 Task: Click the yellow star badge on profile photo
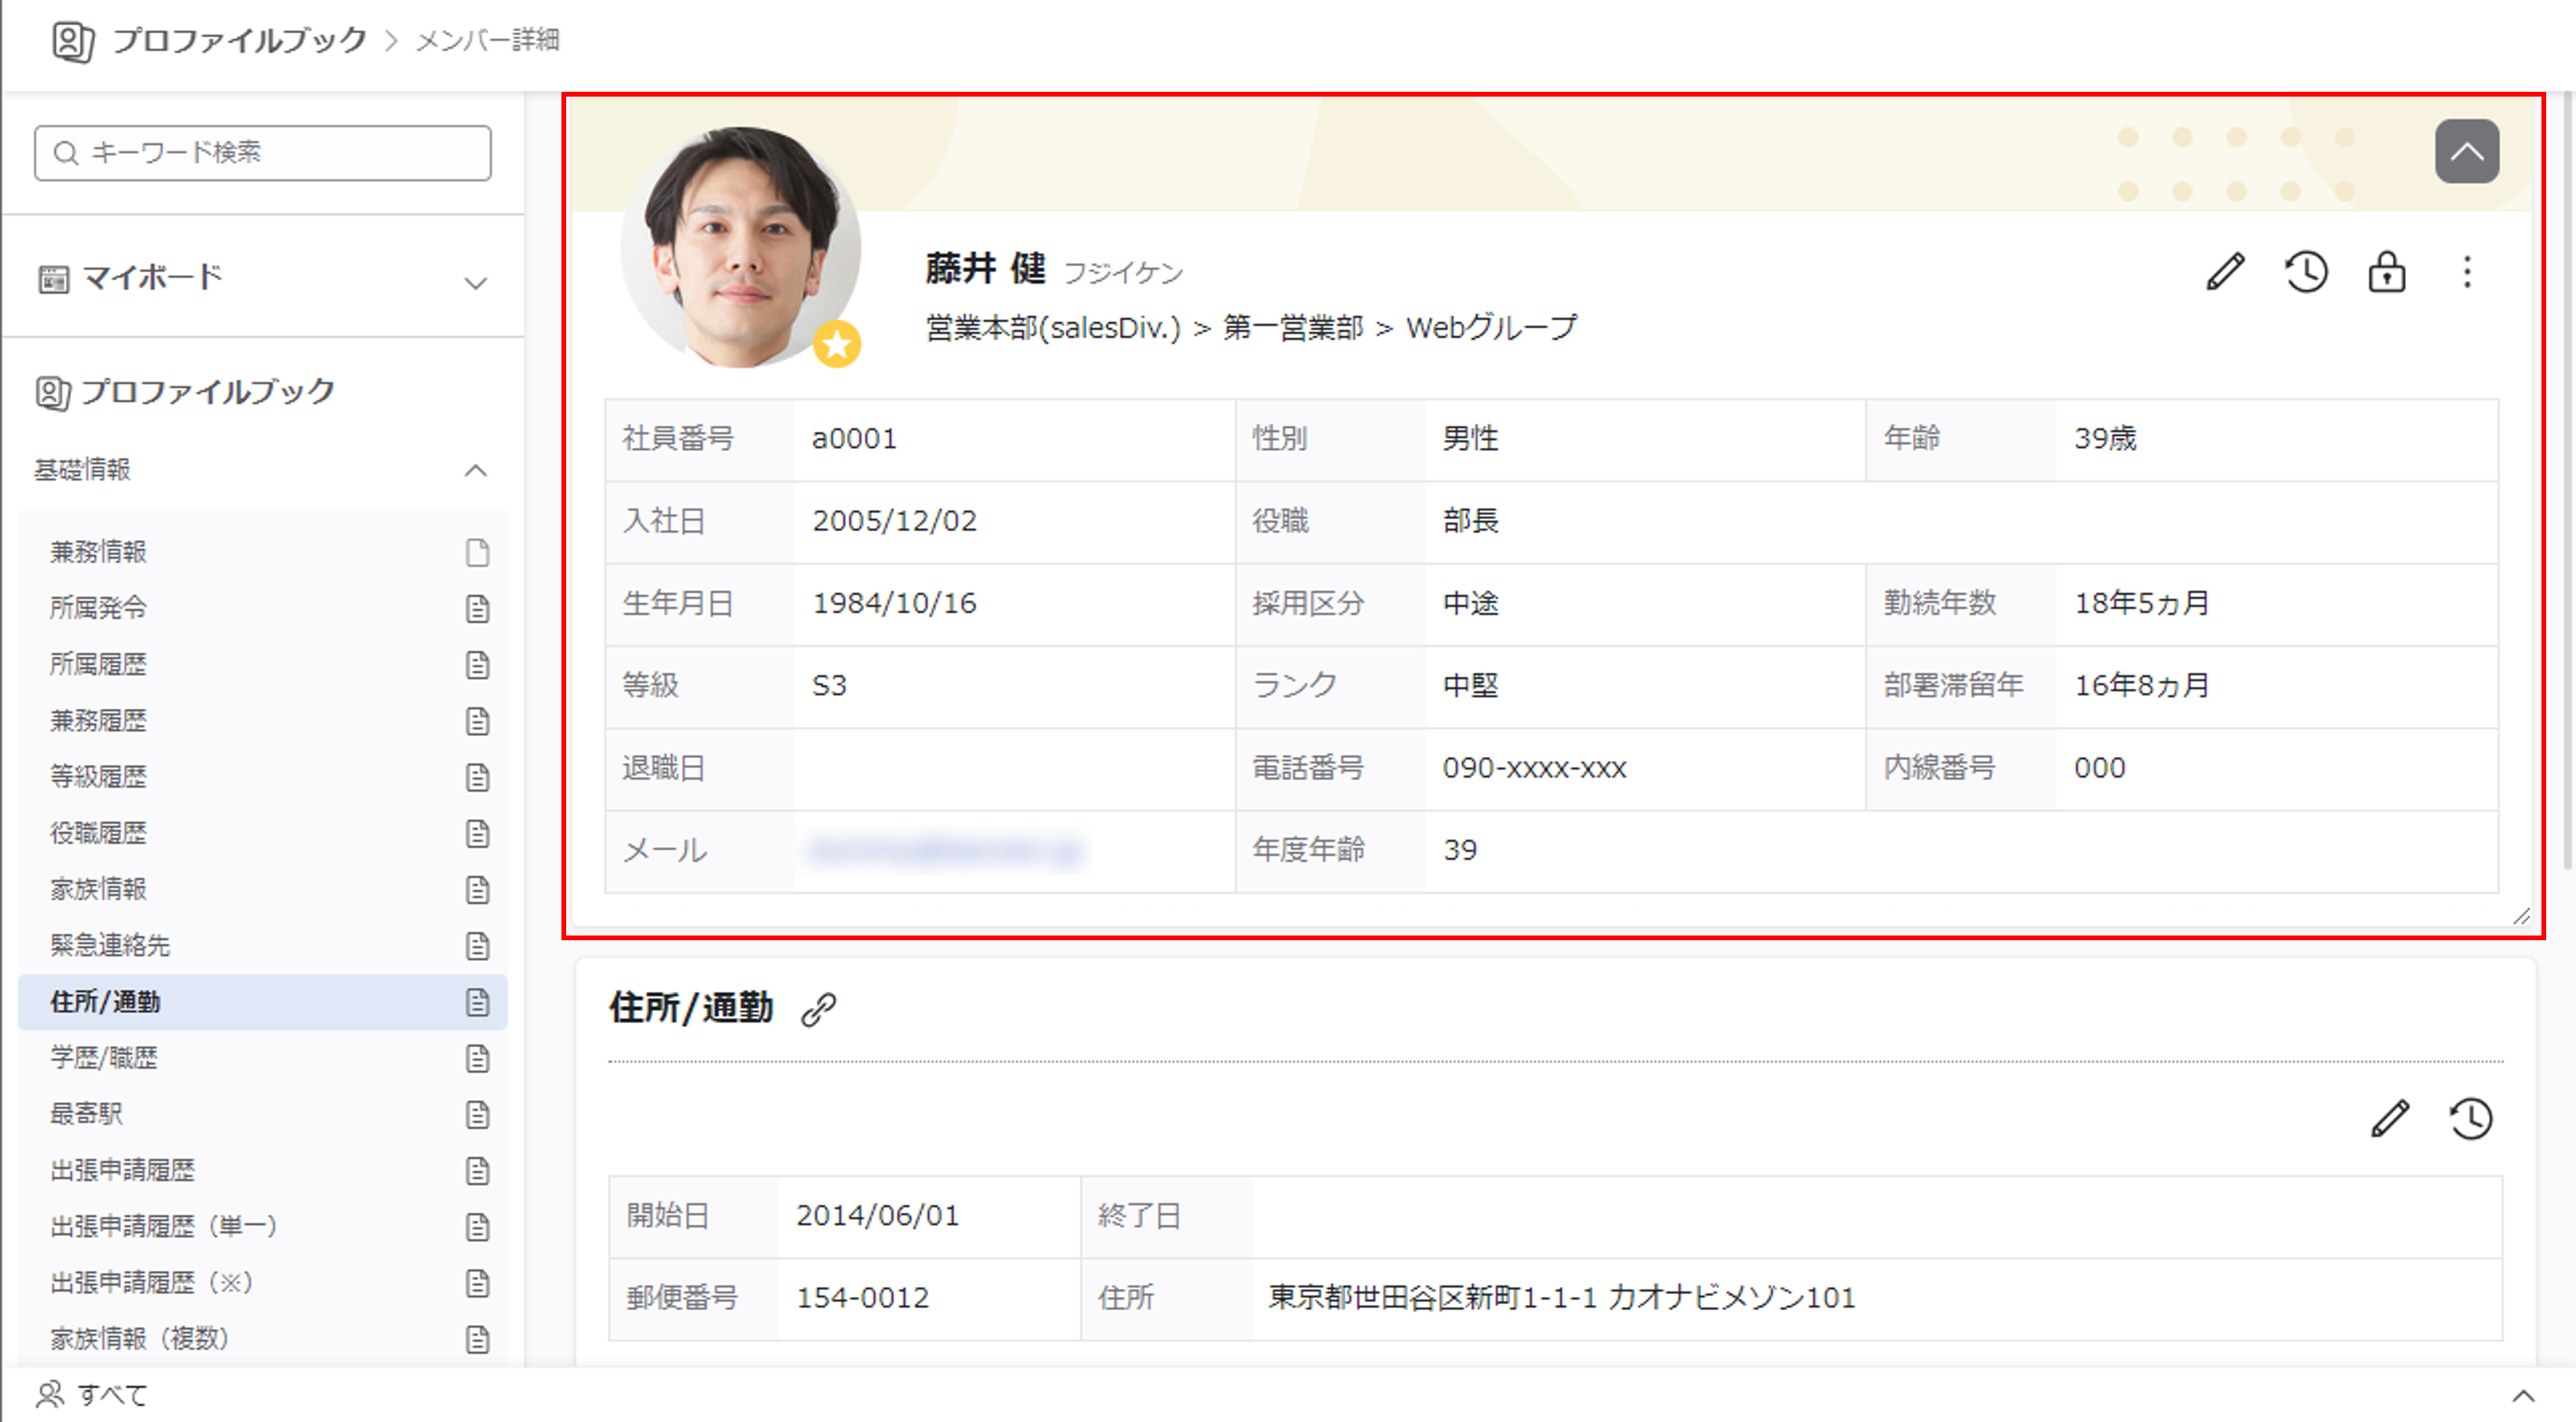[x=837, y=345]
